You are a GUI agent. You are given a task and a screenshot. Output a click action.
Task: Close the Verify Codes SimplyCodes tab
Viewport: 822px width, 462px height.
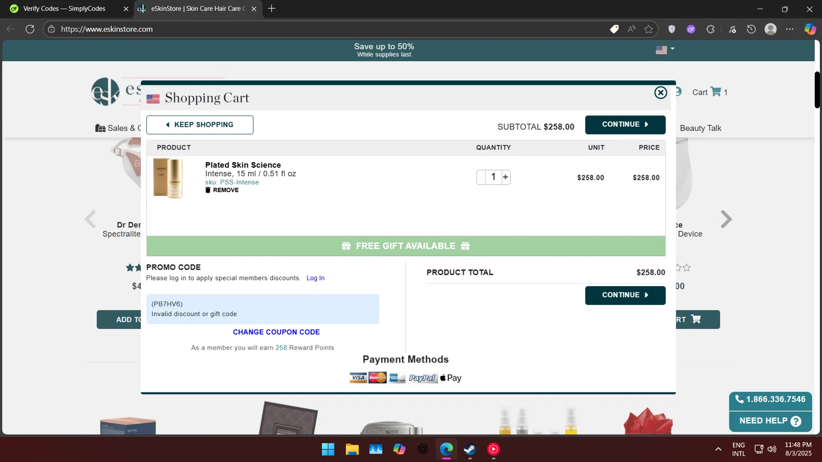(x=126, y=9)
